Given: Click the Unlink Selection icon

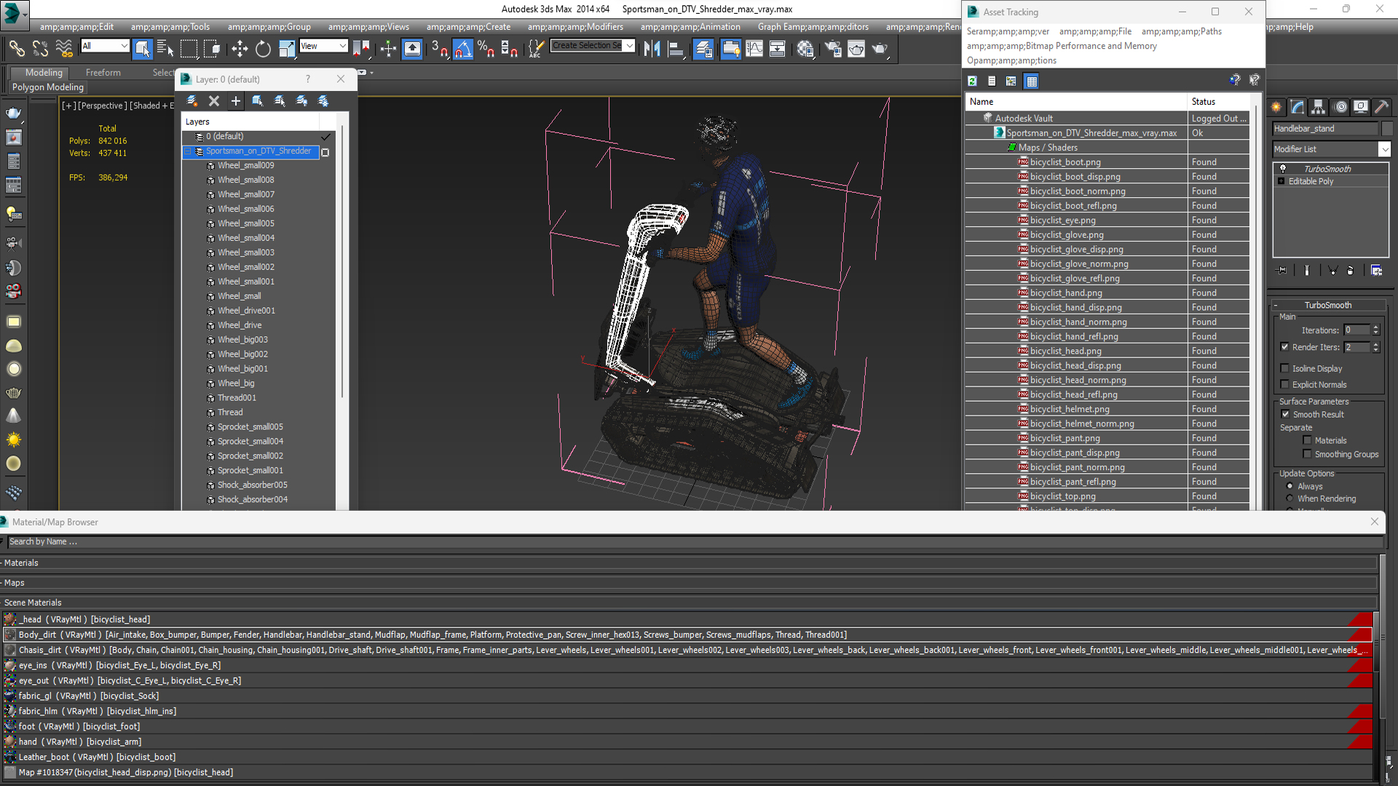Looking at the screenshot, I should [40, 49].
